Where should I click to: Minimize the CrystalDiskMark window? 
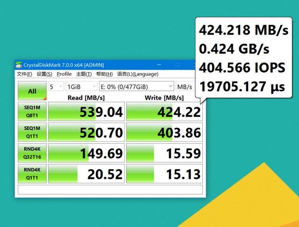point(159,65)
